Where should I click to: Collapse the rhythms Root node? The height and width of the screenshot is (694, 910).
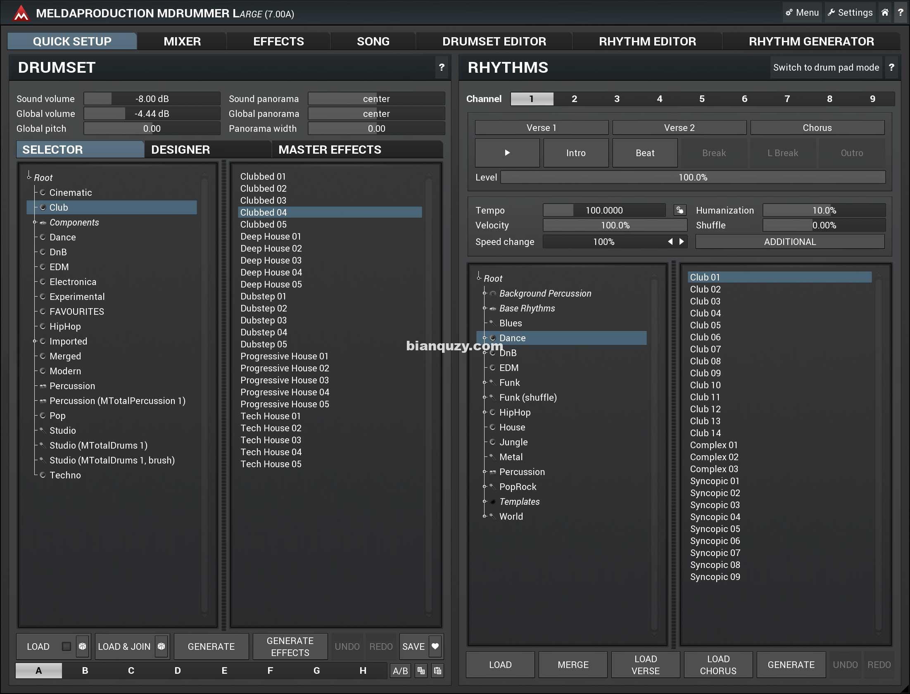pos(479,278)
